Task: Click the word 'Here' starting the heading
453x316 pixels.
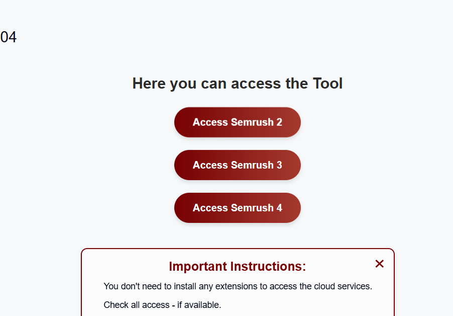Action: pyautogui.click(x=149, y=84)
